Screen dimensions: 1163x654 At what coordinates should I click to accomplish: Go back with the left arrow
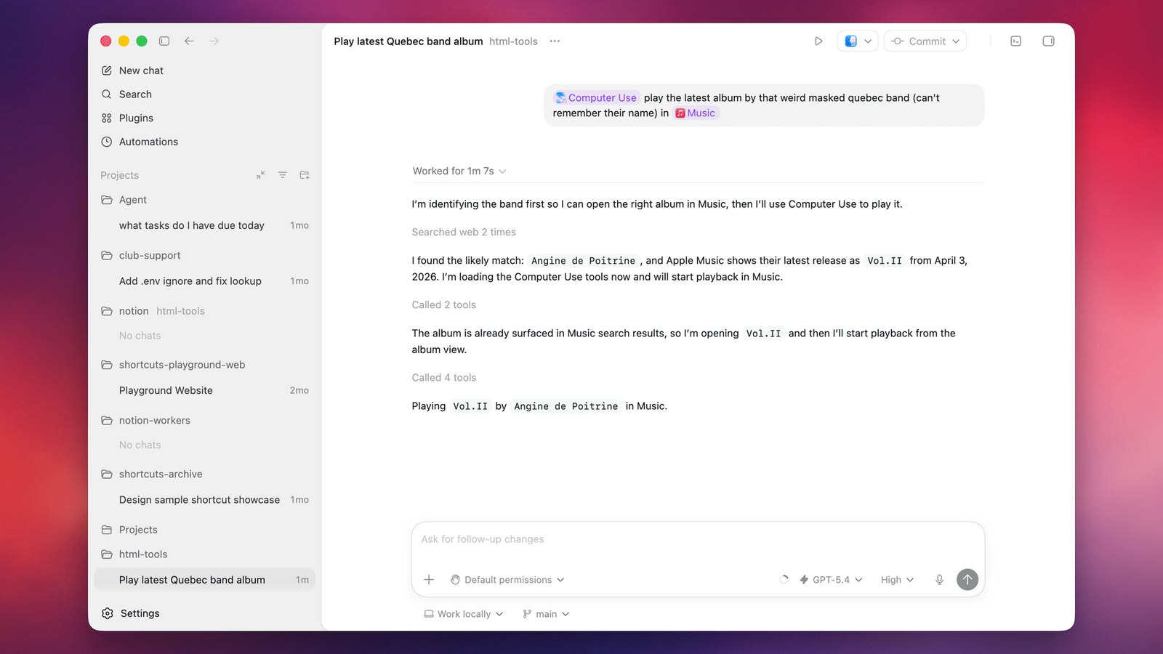pyautogui.click(x=189, y=41)
